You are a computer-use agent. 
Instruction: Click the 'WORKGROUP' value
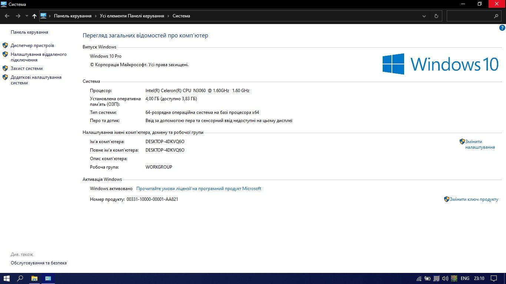click(x=159, y=167)
